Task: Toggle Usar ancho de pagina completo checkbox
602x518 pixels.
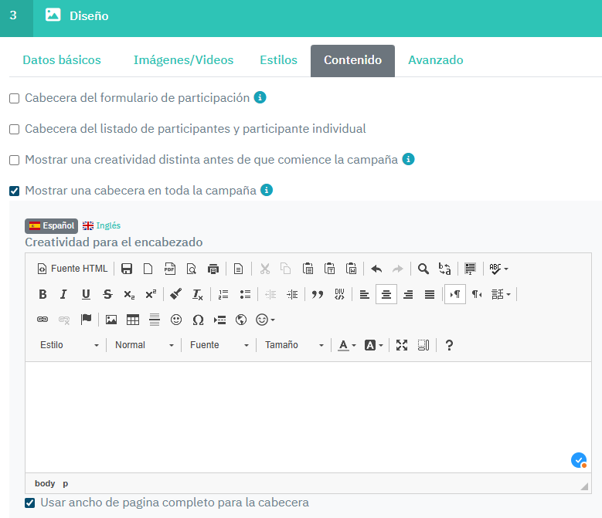Action: [29, 503]
